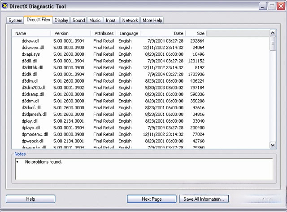Go to Next Page
The image size is (287, 212).
pos(152,199)
